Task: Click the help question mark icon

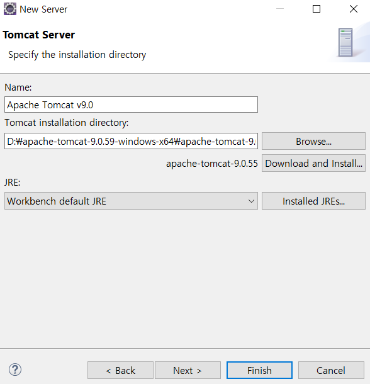Action: [15, 370]
